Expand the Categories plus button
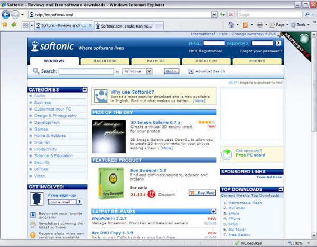 tap(85, 89)
